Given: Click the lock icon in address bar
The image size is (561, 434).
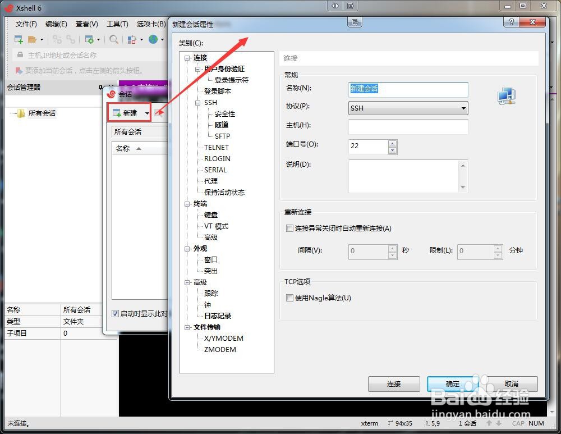Looking at the screenshot, I should (20, 55).
